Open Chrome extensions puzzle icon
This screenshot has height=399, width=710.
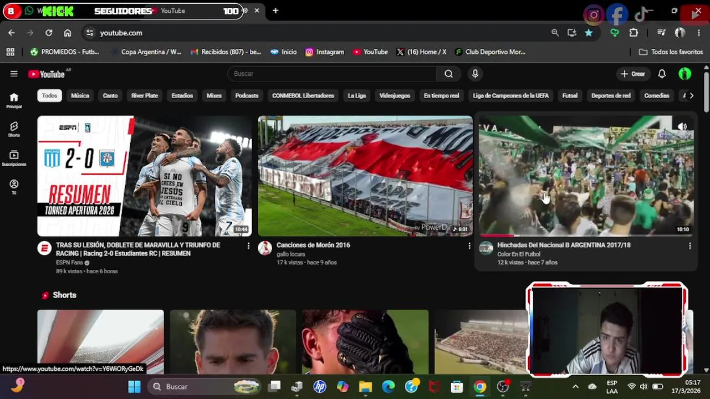tap(634, 33)
